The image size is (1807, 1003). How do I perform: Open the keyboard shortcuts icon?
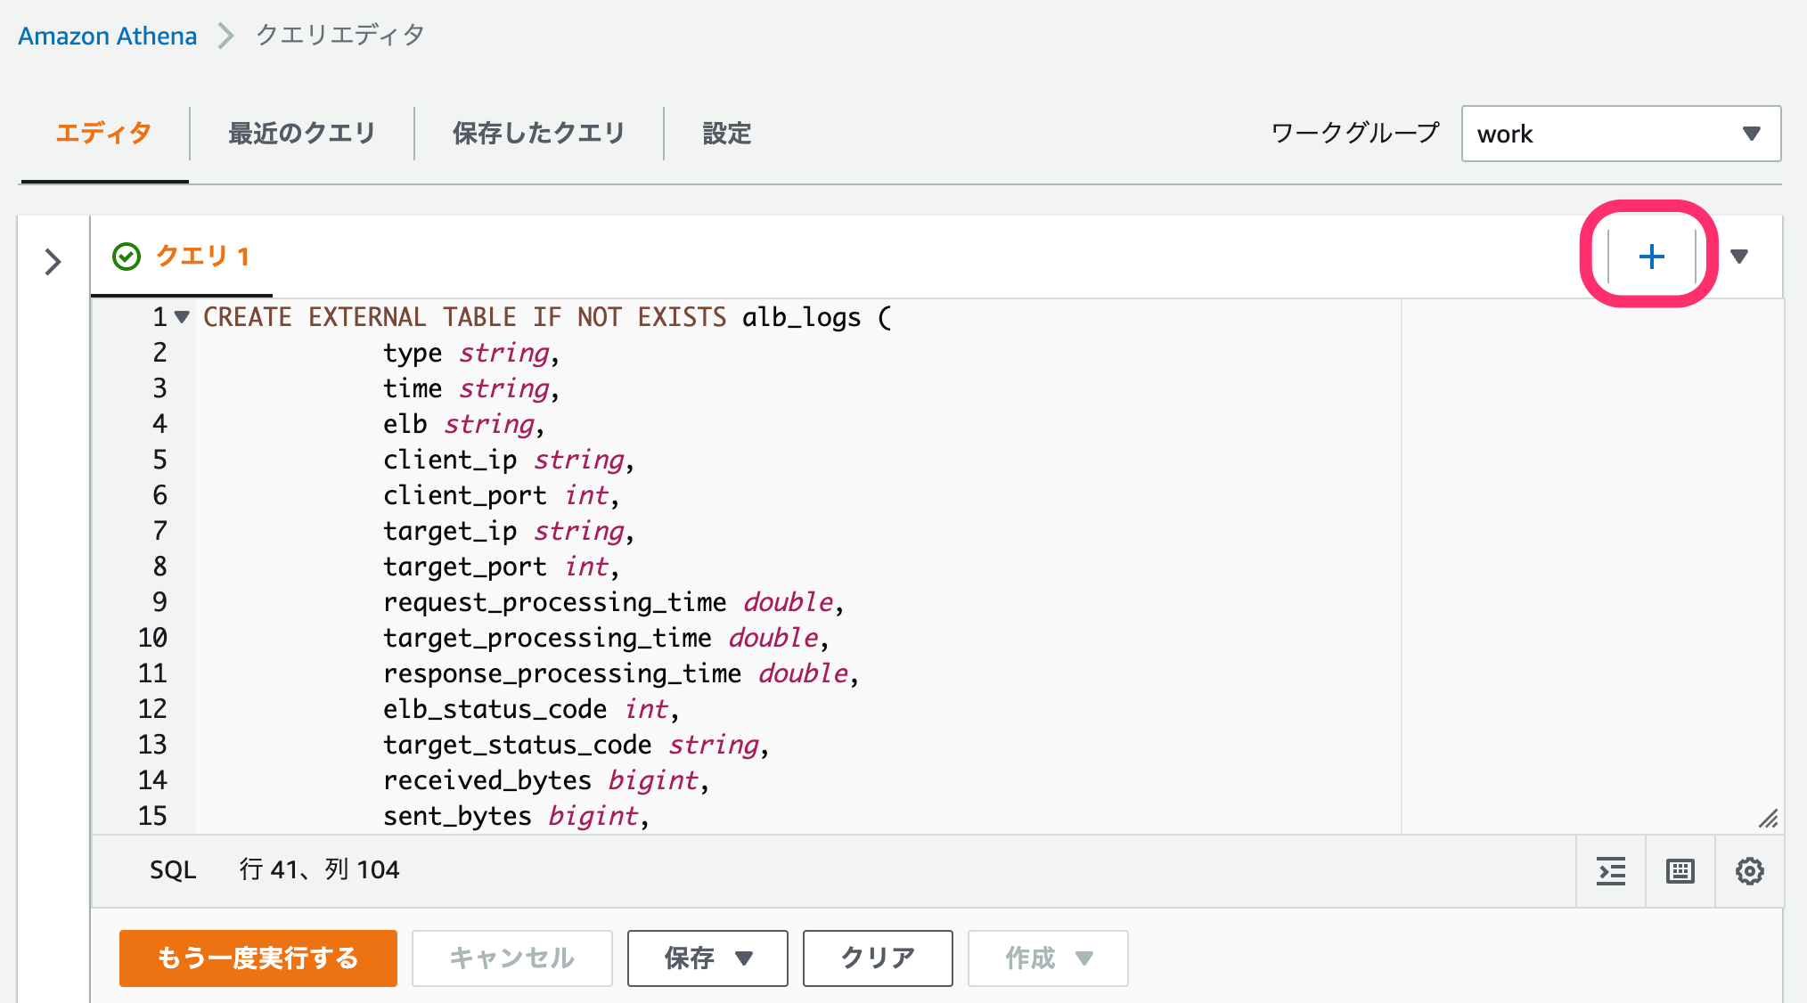click(x=1680, y=871)
